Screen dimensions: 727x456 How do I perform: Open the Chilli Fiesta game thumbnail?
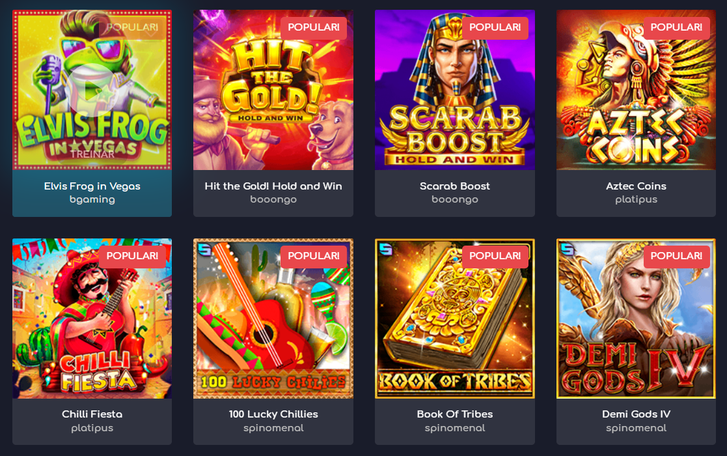pos(92,319)
